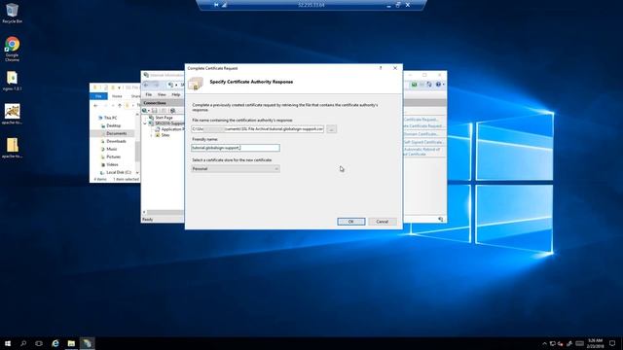Open Quick Access Toolbar dropdown in File Explorer

[119, 87]
